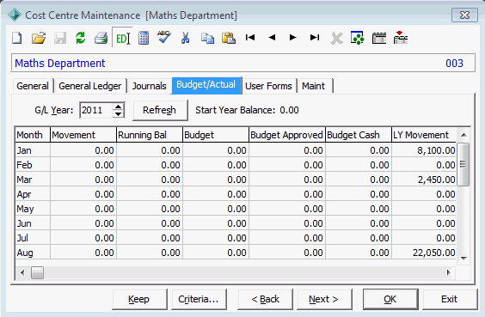The width and height of the screenshot is (485, 317).
Task: Click the Keep button
Action: [x=139, y=299]
